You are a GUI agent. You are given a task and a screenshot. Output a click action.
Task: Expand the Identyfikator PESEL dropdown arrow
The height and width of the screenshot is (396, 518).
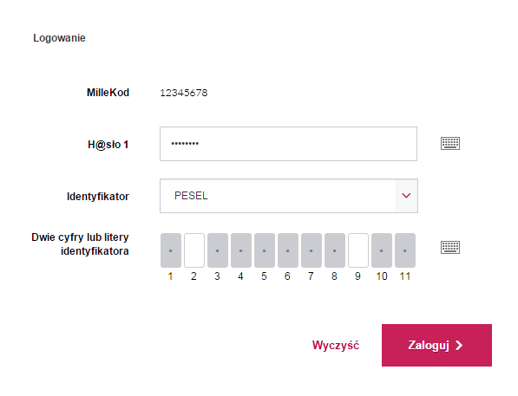(406, 196)
